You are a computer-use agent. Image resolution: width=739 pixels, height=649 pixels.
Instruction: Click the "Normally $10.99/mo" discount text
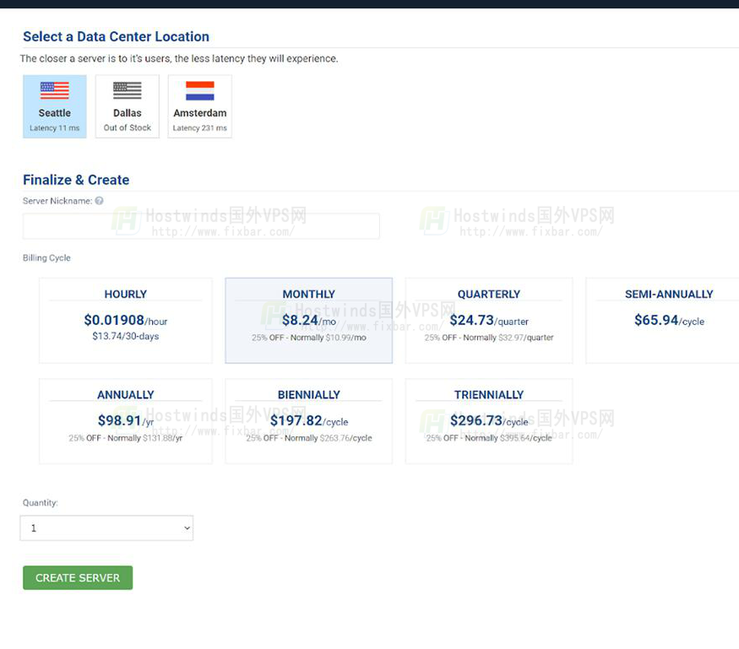[x=328, y=338]
